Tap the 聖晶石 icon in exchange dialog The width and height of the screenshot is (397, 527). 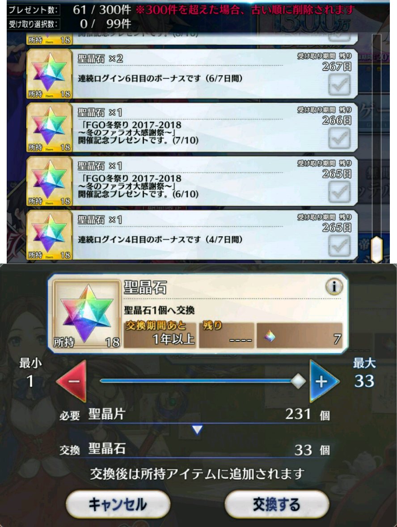pyautogui.click(x=87, y=314)
